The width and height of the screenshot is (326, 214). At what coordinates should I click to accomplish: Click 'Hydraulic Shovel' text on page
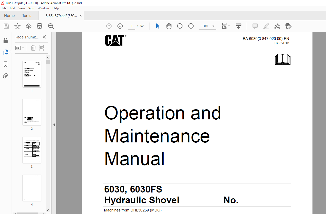142,200
